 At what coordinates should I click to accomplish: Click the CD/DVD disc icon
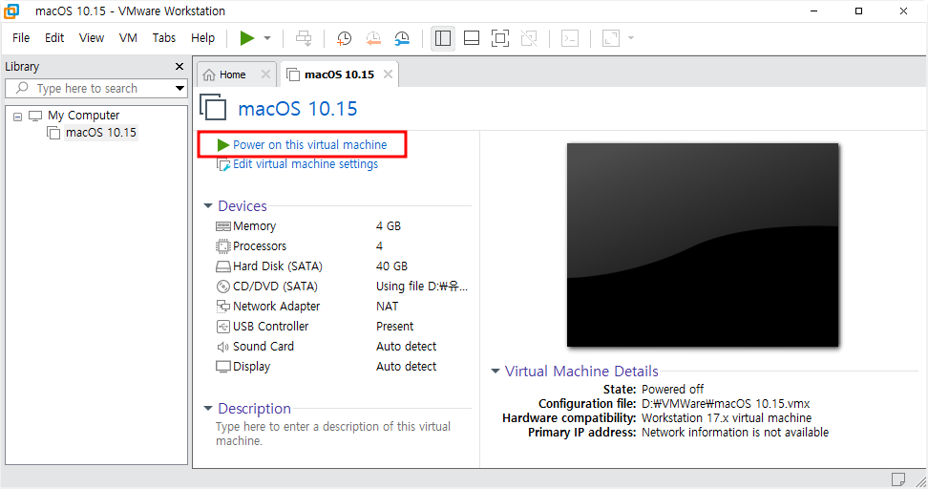(x=223, y=287)
